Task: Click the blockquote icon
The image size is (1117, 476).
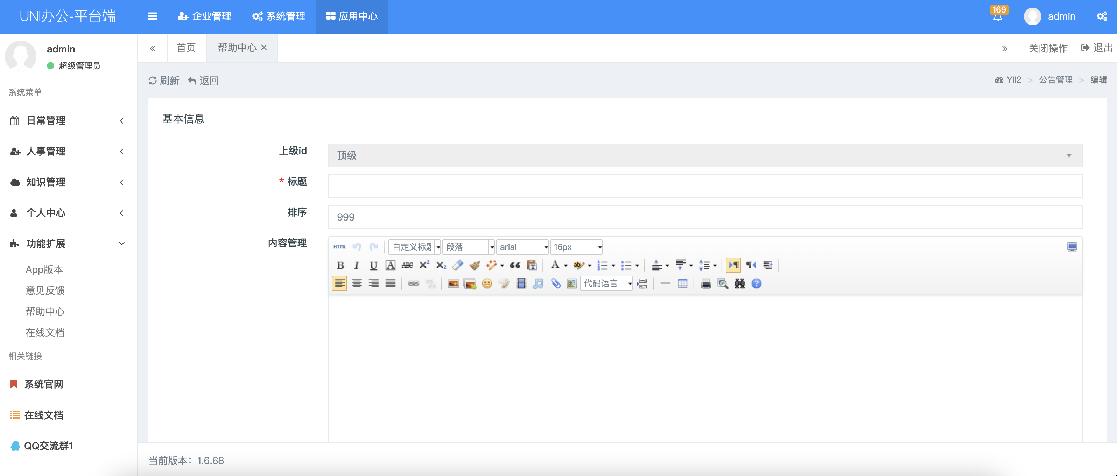Action: 515,265
